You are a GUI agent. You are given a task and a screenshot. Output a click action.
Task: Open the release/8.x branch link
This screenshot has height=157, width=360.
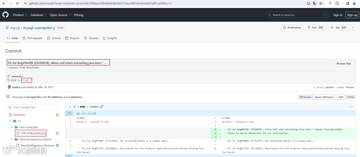(x=17, y=76)
